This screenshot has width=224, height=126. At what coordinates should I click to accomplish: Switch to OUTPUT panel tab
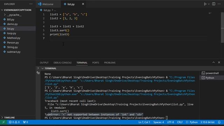tap(44, 63)
